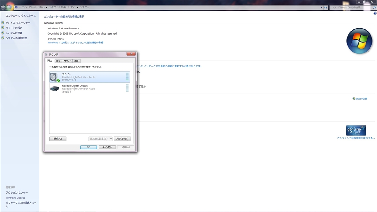Click the genuine Microsoft software badge
This screenshot has height=212, width=377.
pyautogui.click(x=356, y=130)
